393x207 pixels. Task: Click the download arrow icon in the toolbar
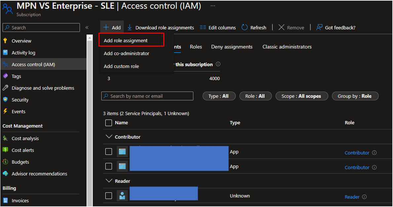click(x=130, y=27)
